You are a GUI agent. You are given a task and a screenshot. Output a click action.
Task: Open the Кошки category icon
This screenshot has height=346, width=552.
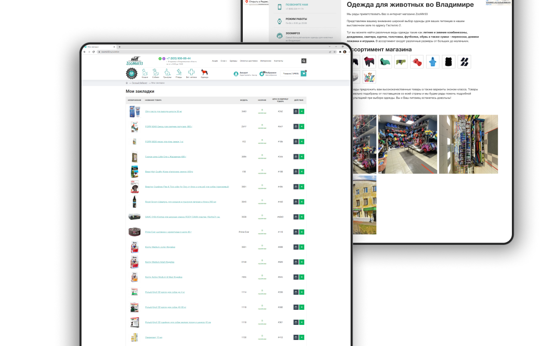pyautogui.click(x=145, y=72)
